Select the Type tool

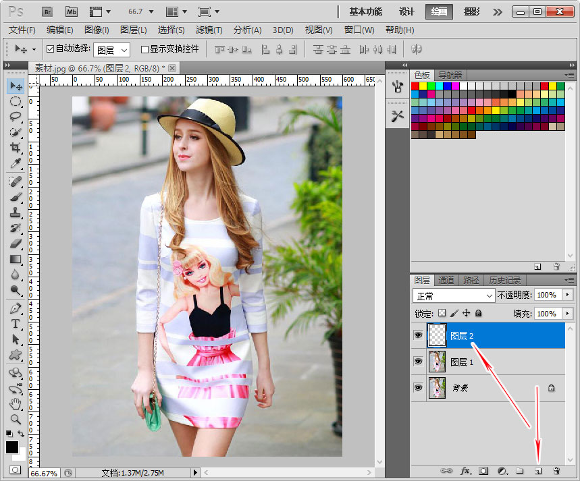(16, 324)
